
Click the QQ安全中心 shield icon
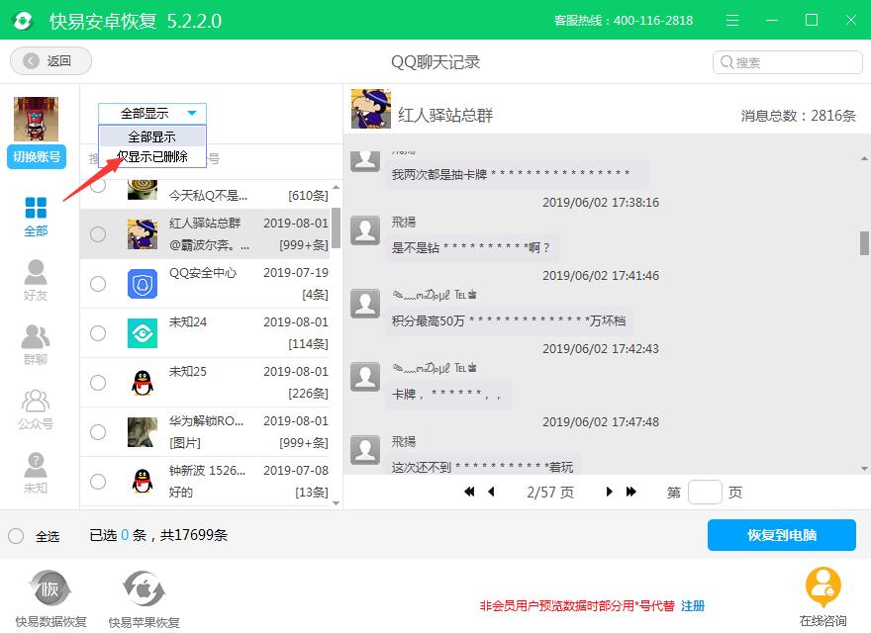pos(143,284)
